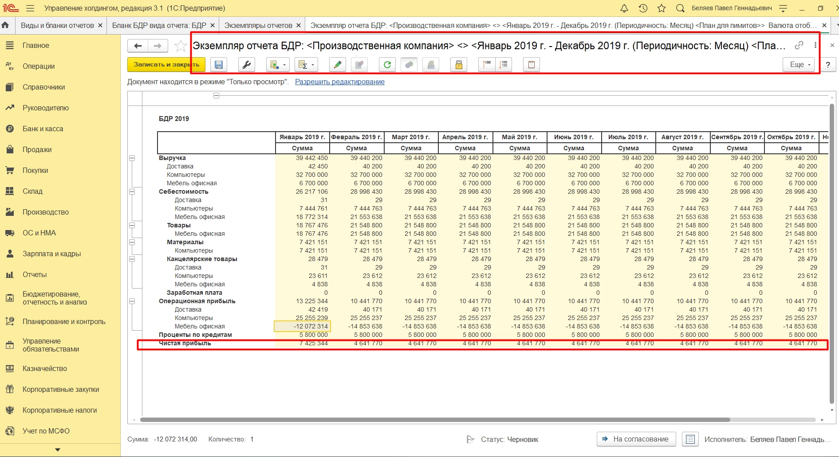Refresh the report with green arrow icon
This screenshot has height=457, width=839.
[387, 65]
